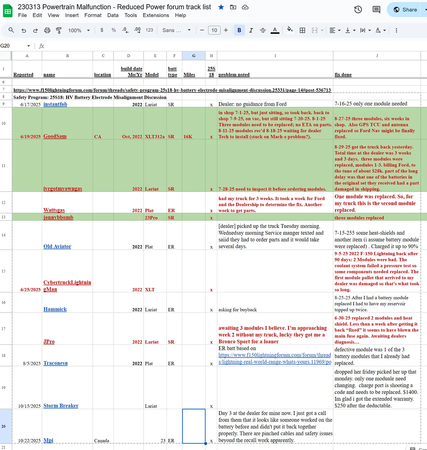Image resolution: width=427 pixels, height=450 pixels.
Task: Open the search menus magnifier icon
Action: pos(11,30)
